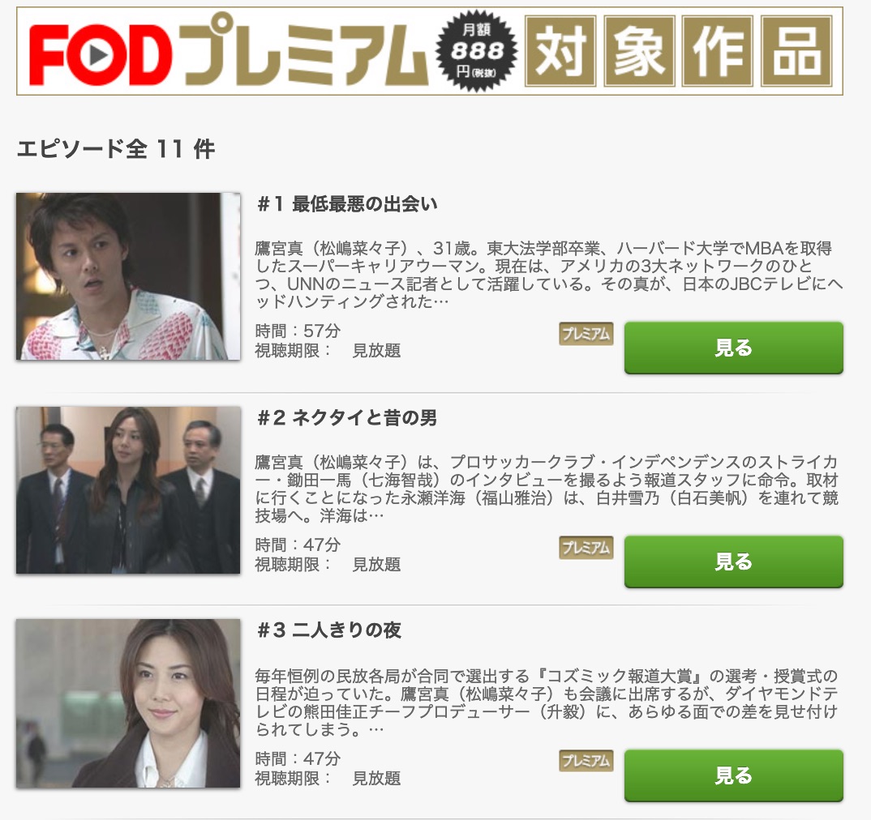The height and width of the screenshot is (820, 871).
Task: Open the thumbnail for episode 1
Action: pos(128,276)
